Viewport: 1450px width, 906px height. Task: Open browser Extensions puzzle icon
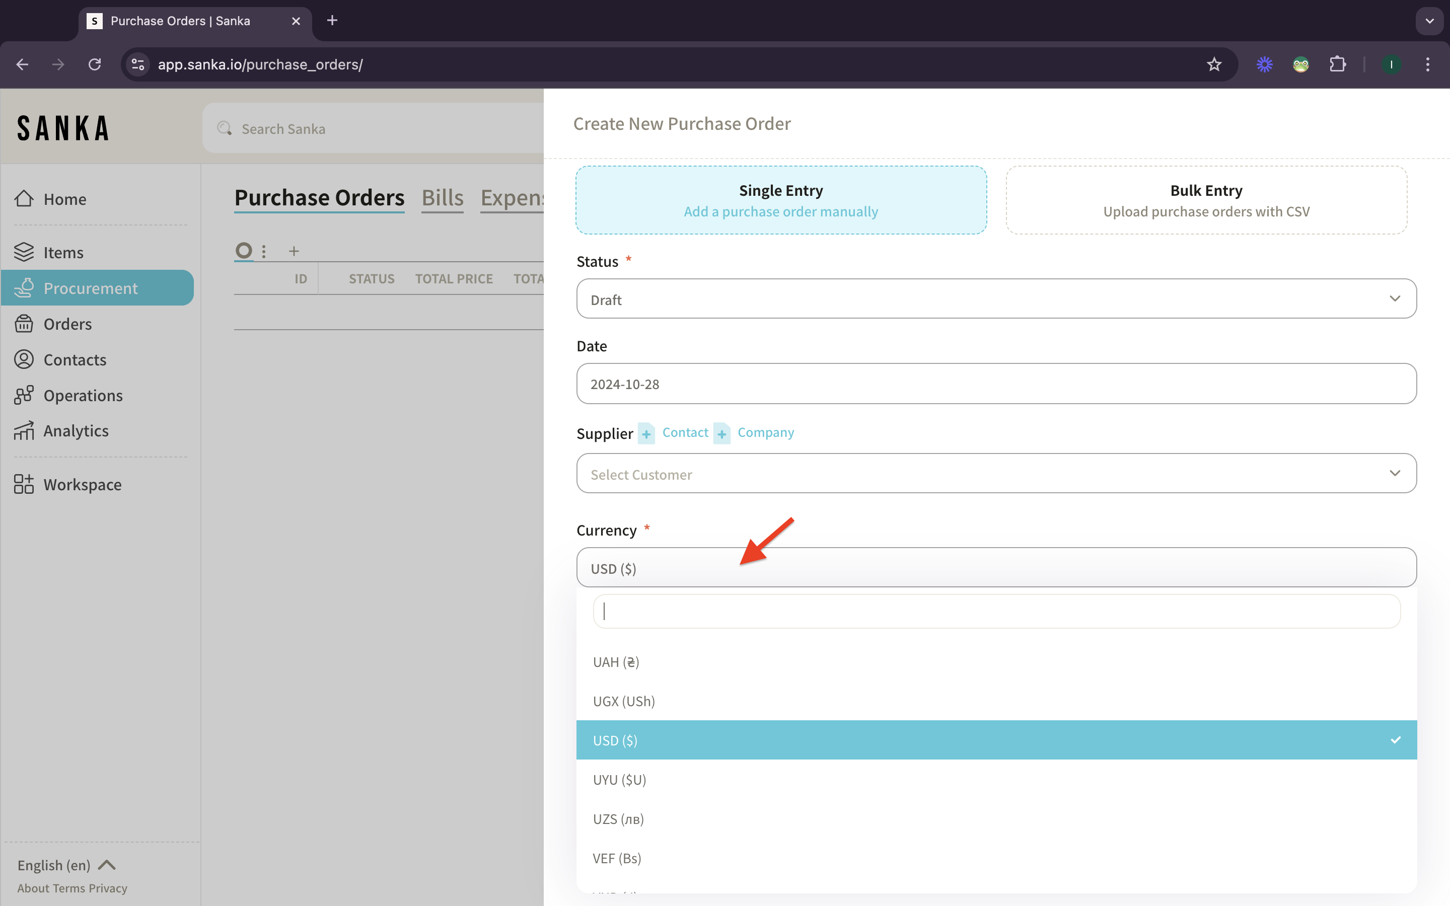coord(1337,64)
